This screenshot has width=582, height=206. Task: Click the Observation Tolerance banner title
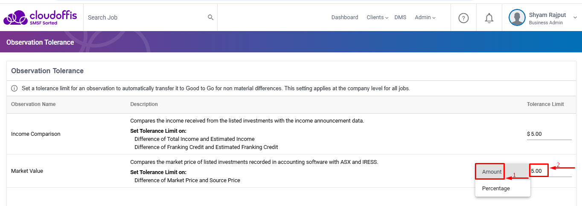click(x=40, y=43)
